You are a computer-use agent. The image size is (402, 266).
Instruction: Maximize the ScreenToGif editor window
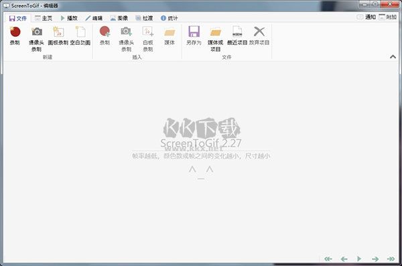tap(375, 4)
